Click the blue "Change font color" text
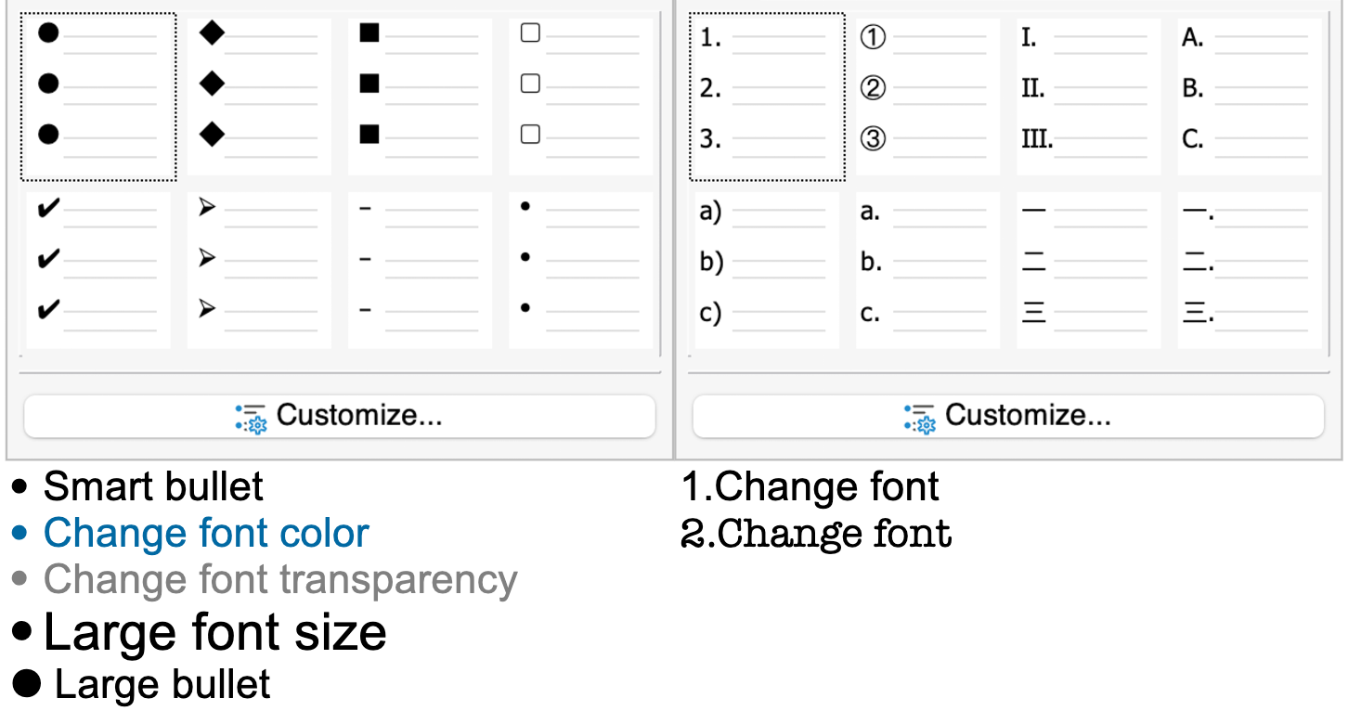 (206, 534)
